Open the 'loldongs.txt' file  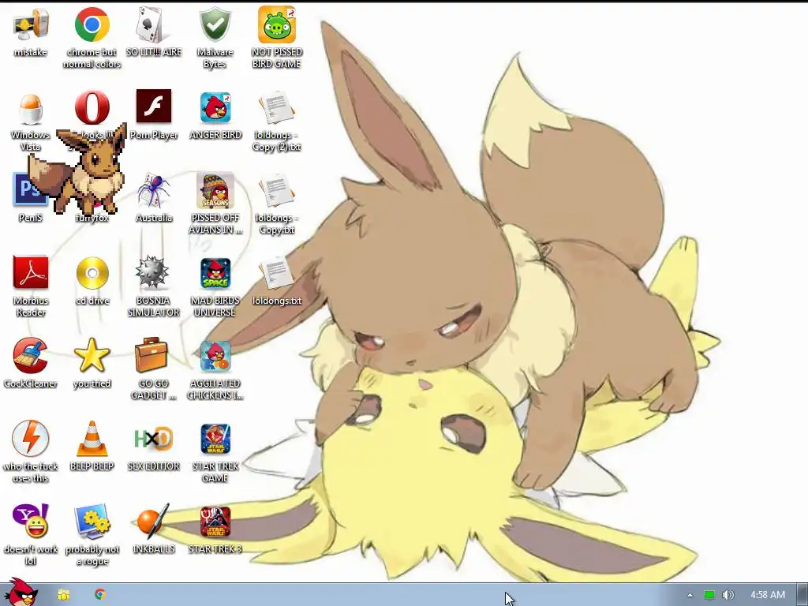[277, 274]
